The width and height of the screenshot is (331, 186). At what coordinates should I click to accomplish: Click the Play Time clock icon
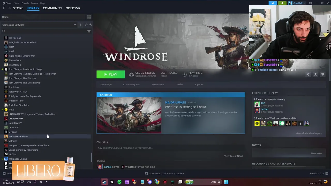pos(185,74)
